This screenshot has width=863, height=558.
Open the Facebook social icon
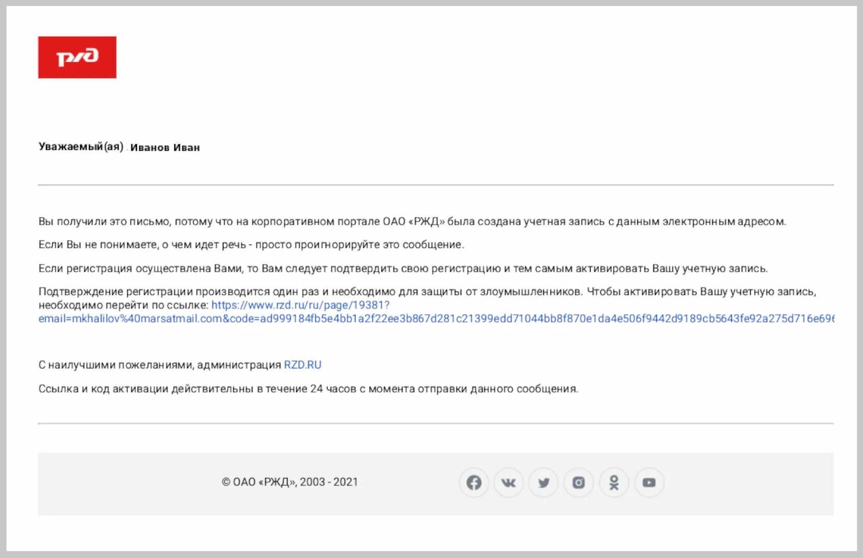474,483
